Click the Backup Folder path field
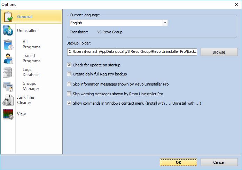 tap(132, 52)
